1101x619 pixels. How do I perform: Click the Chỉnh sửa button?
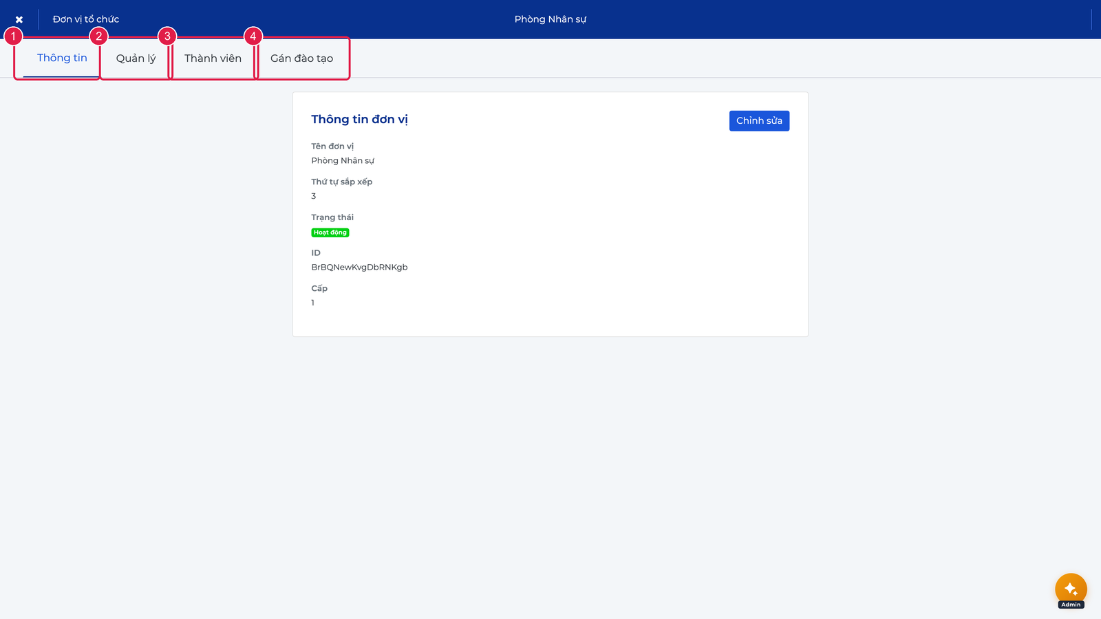(759, 120)
